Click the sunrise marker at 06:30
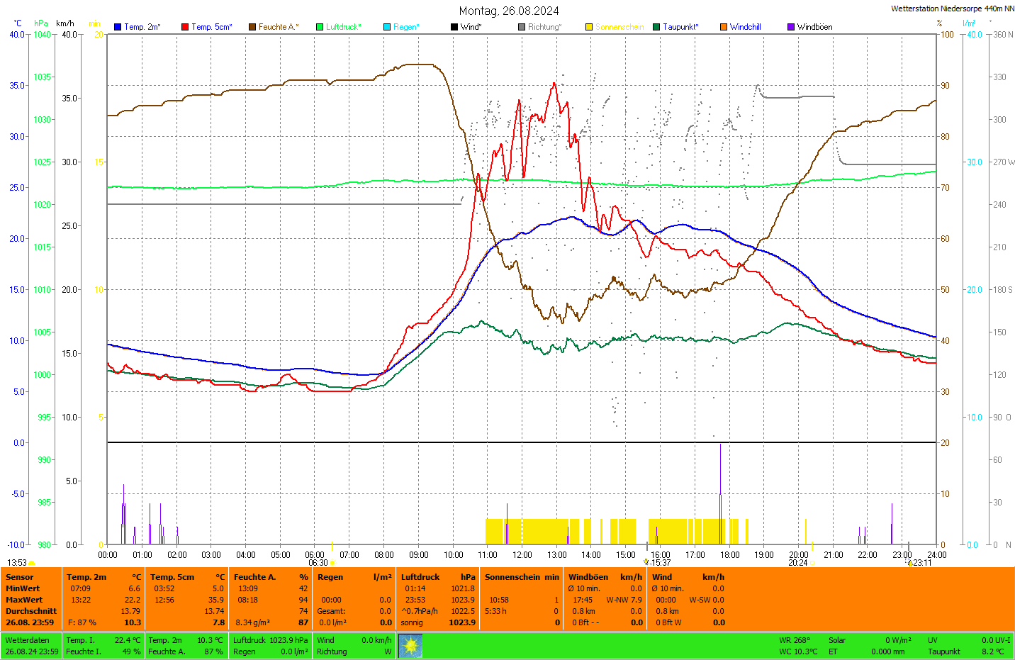Screen dimensions: 1015x660 (332, 563)
